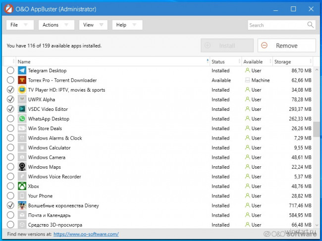Open the File menu
The width and height of the screenshot is (322, 241).
(x=20, y=25)
